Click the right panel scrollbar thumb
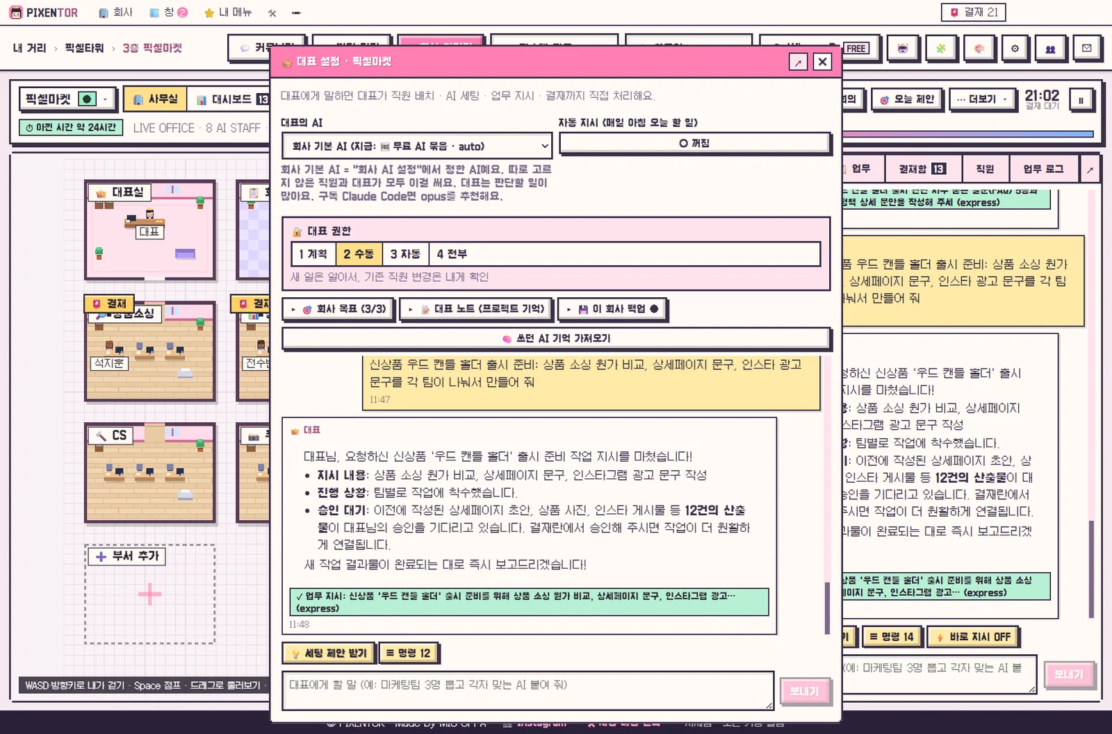Viewport: 1112px width, 734px height. tap(1092, 569)
